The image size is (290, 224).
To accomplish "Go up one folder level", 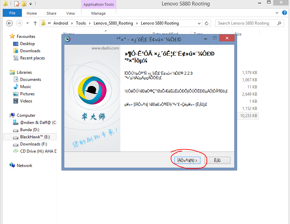I will pyautogui.click(x=35, y=23).
